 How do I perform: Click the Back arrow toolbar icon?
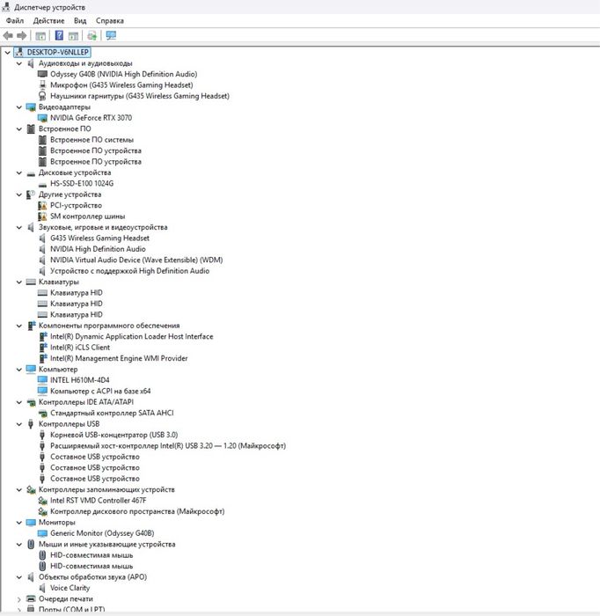point(8,36)
